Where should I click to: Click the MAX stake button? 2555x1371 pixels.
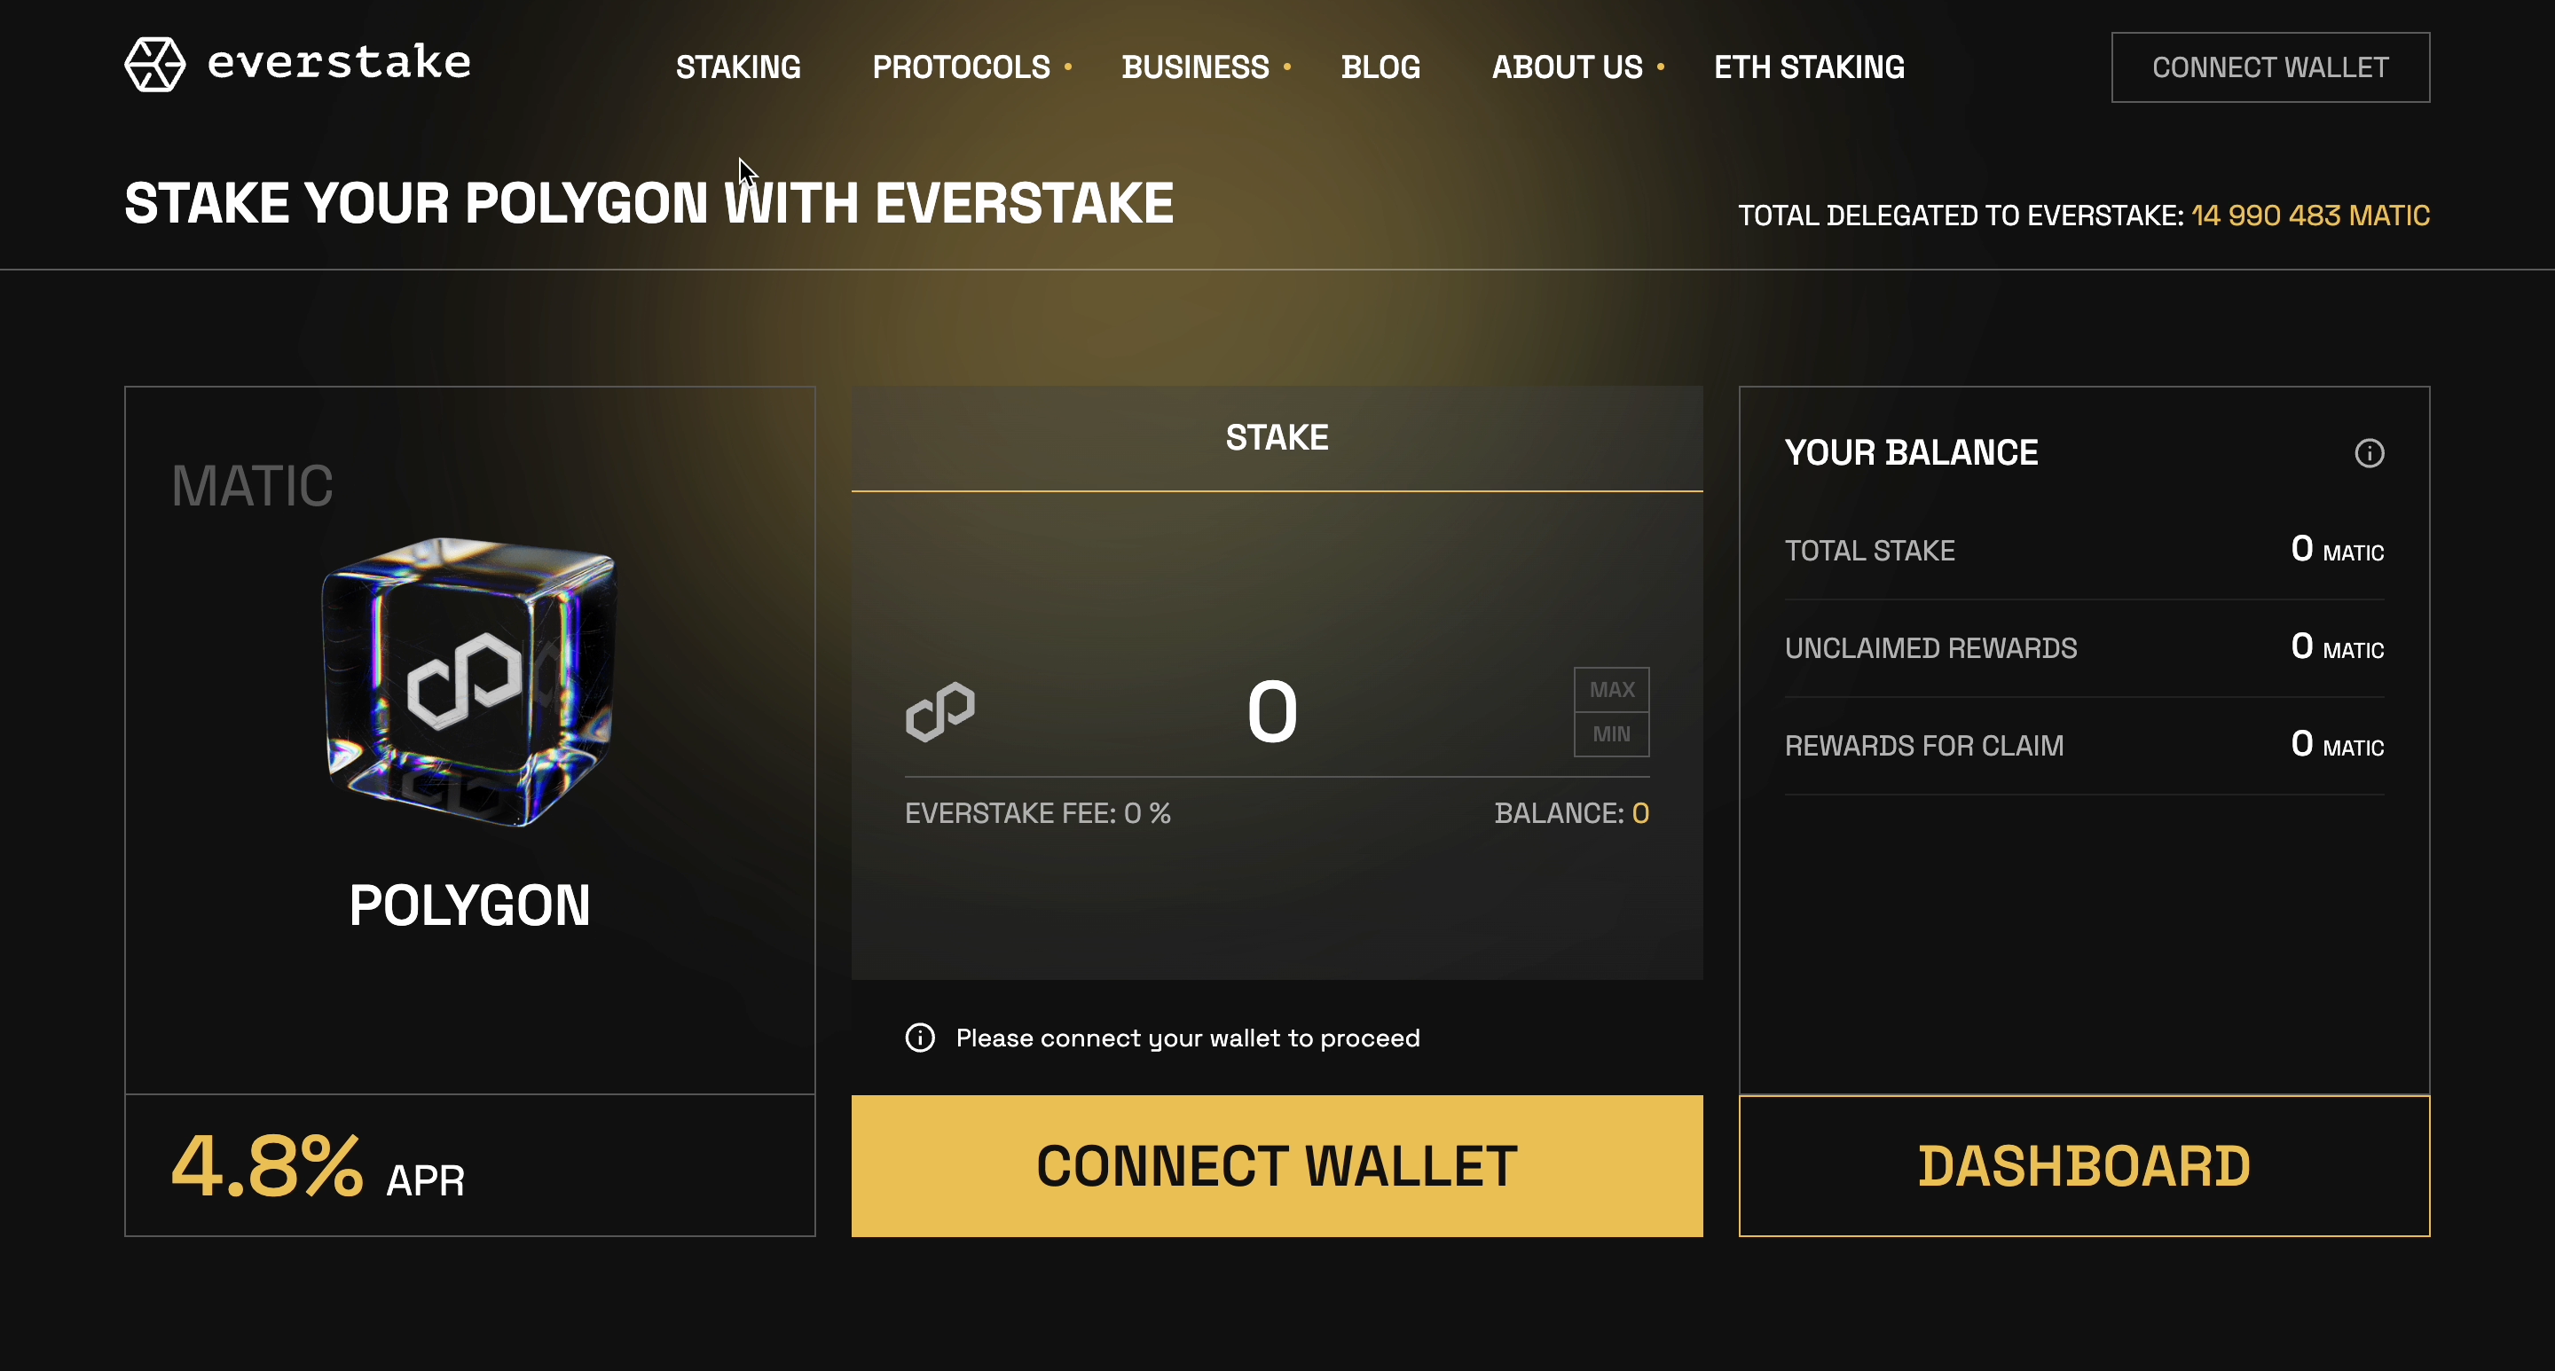(x=1611, y=689)
